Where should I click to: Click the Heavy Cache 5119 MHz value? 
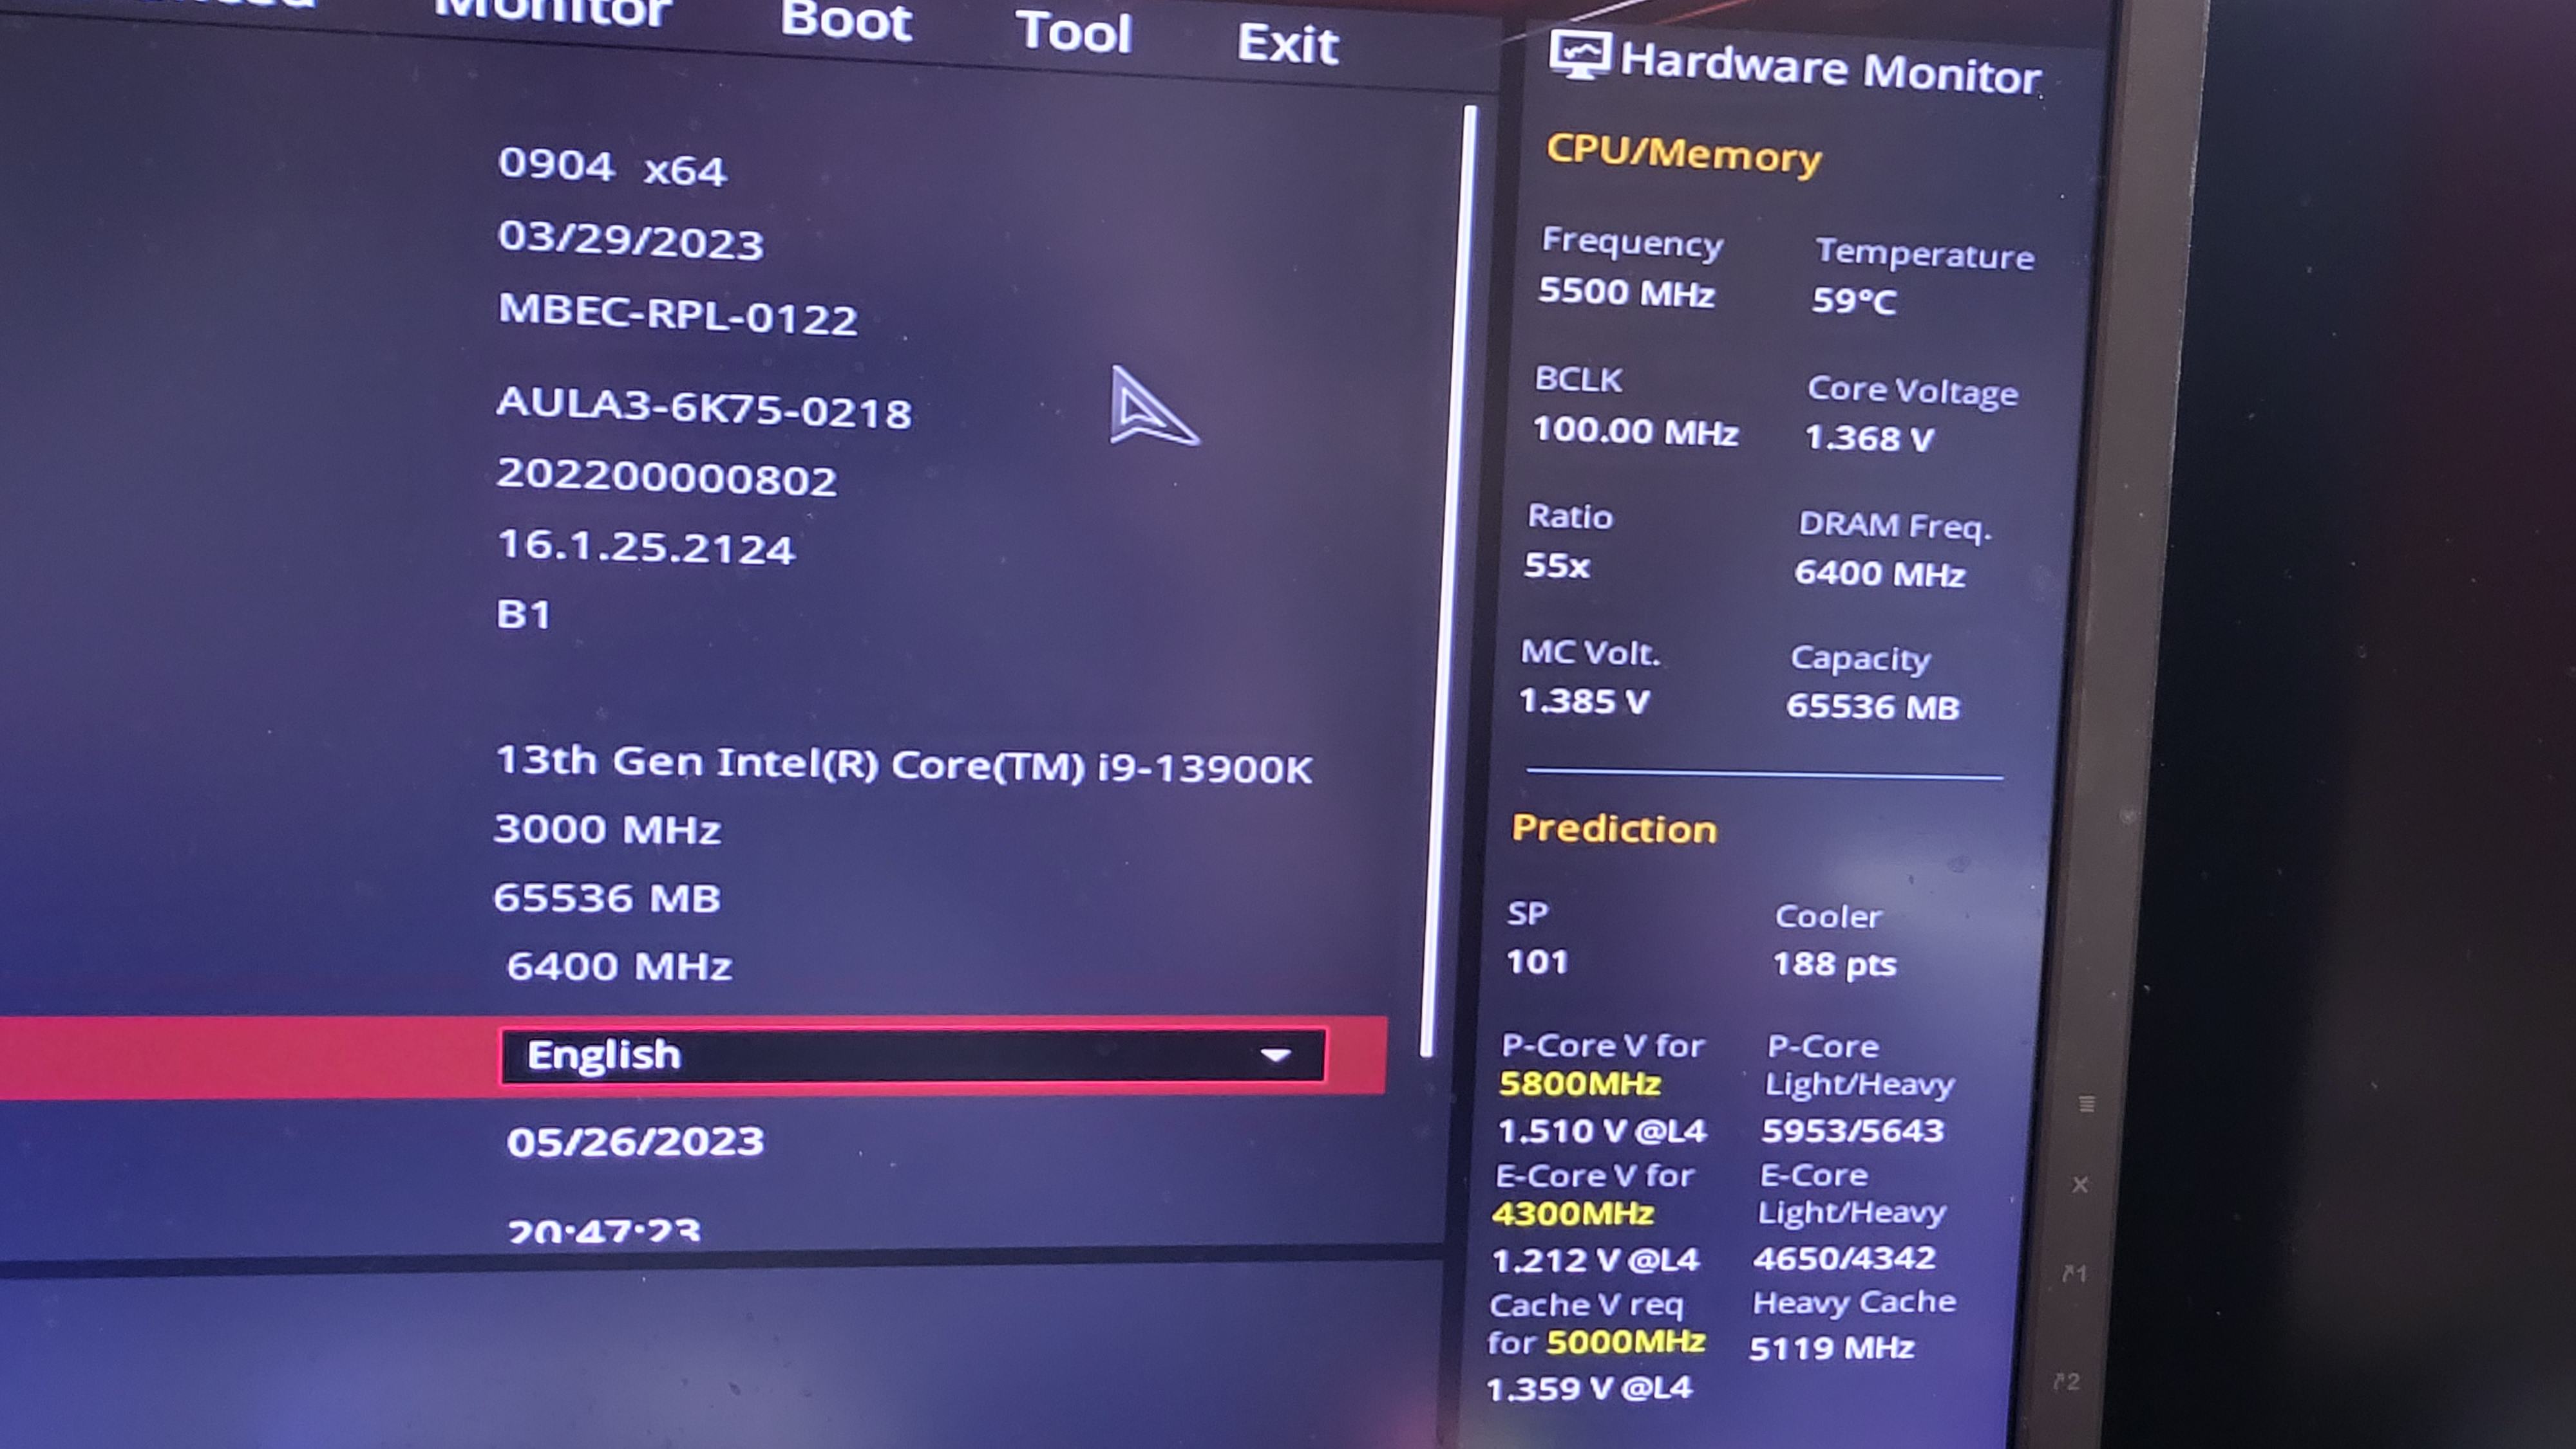pyautogui.click(x=1831, y=1348)
